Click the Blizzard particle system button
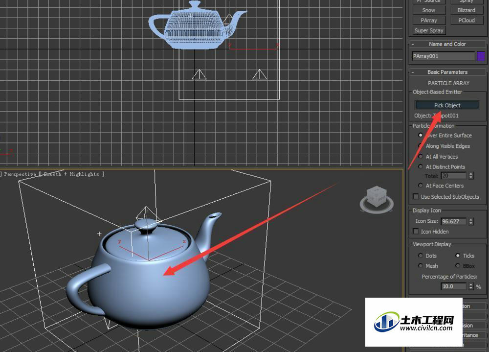Screen dimensions: 489x352 click(466, 10)
